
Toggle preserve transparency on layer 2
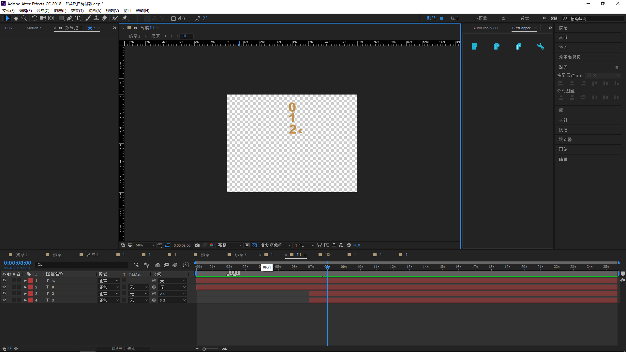click(124, 287)
